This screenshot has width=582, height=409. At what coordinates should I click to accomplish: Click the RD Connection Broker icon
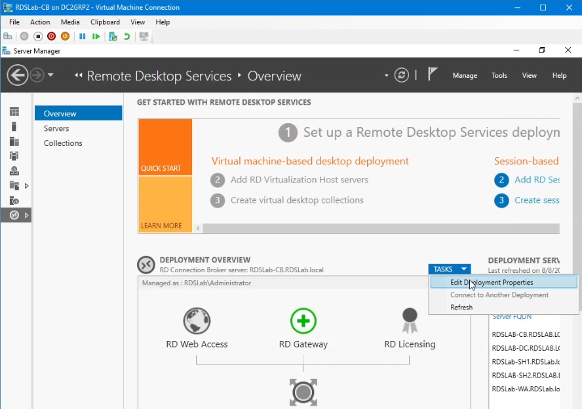point(303,393)
